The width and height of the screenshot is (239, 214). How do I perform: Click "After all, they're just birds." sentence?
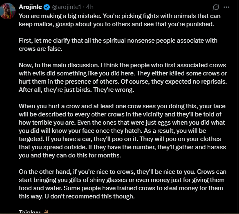point(55,90)
